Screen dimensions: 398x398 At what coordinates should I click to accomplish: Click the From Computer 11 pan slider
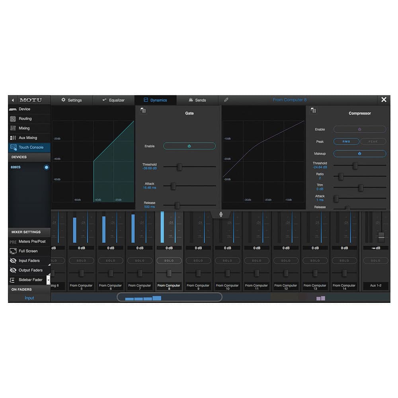click(257, 273)
